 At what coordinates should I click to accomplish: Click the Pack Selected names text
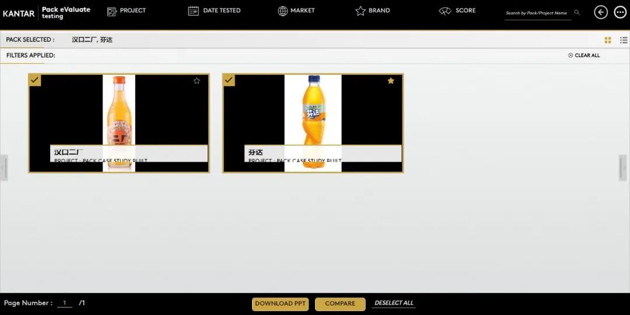tap(92, 40)
